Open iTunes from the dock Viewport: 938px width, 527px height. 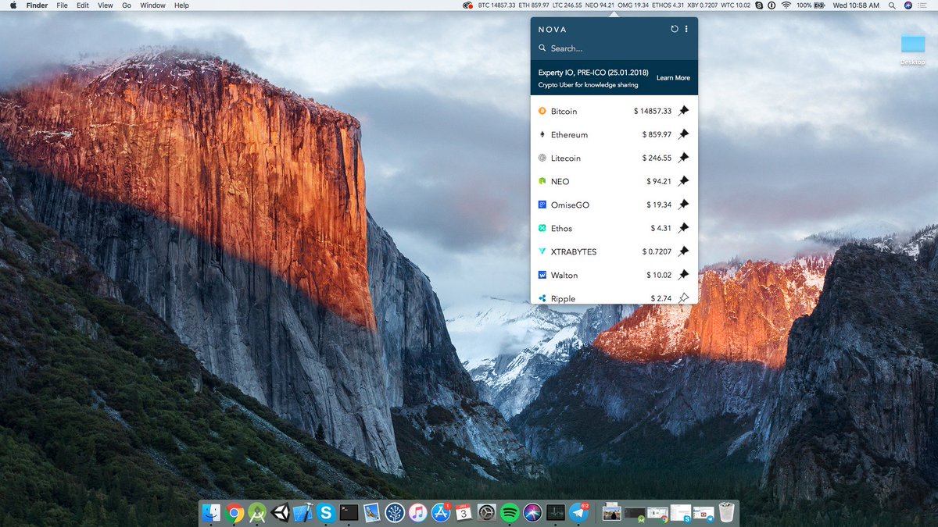tap(417, 512)
